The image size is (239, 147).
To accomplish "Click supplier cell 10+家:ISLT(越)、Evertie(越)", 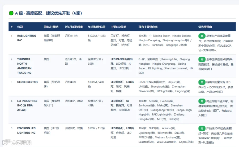I will (165, 110).
